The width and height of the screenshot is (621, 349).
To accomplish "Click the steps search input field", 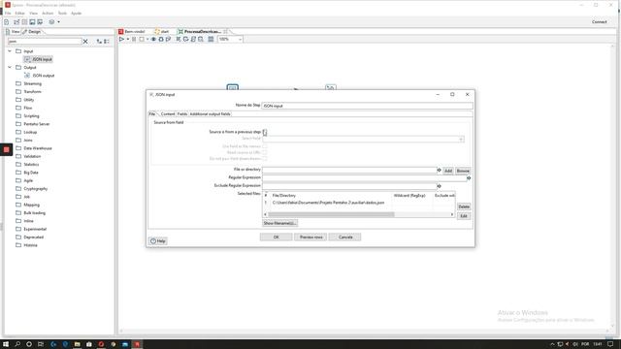I will coord(45,41).
